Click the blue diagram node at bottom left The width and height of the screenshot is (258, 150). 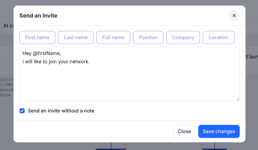(x=111, y=149)
